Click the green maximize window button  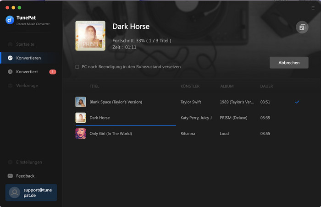pos(19,8)
